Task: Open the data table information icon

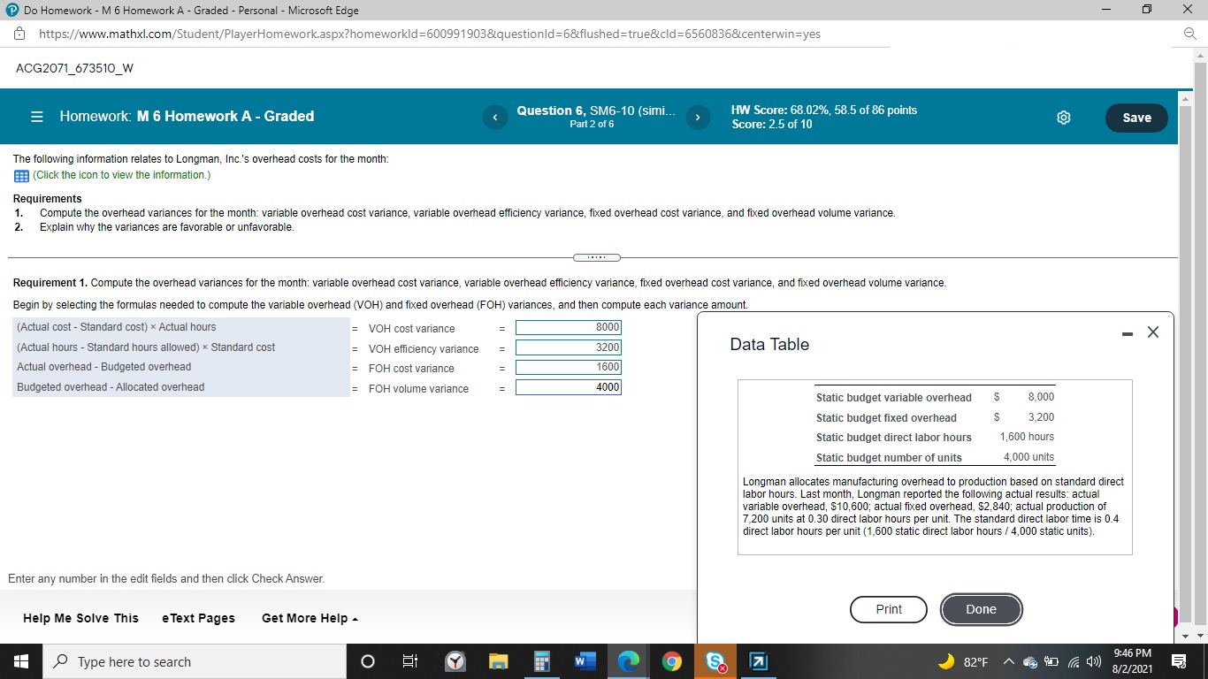Action: coord(21,175)
